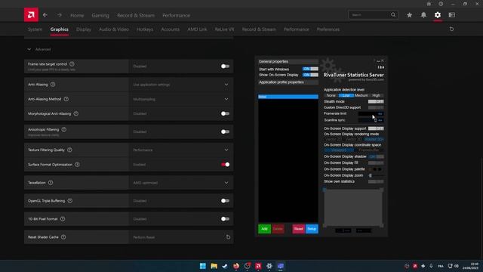Click the reset graphics settings icon
Image resolution: width=483 pixels, height=272 pixels.
pyautogui.click(x=451, y=29)
